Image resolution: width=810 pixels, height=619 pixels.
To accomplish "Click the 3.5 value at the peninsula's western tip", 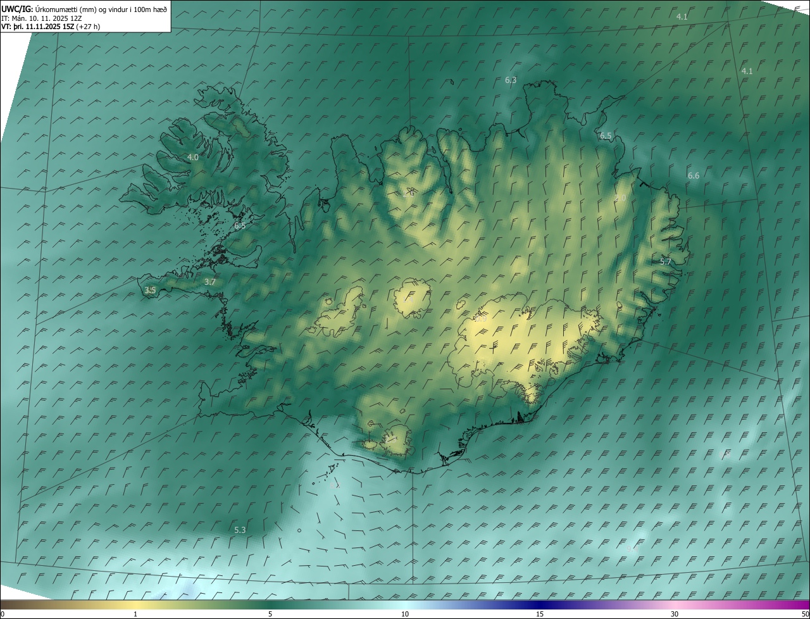I will point(150,291).
